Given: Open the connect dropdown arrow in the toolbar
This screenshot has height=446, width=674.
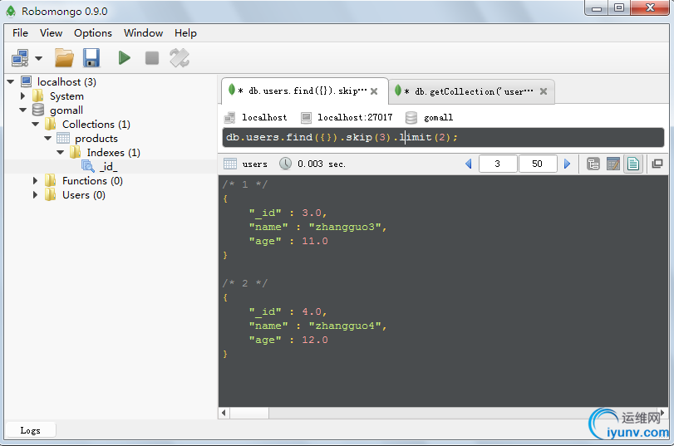Looking at the screenshot, I should (39, 58).
